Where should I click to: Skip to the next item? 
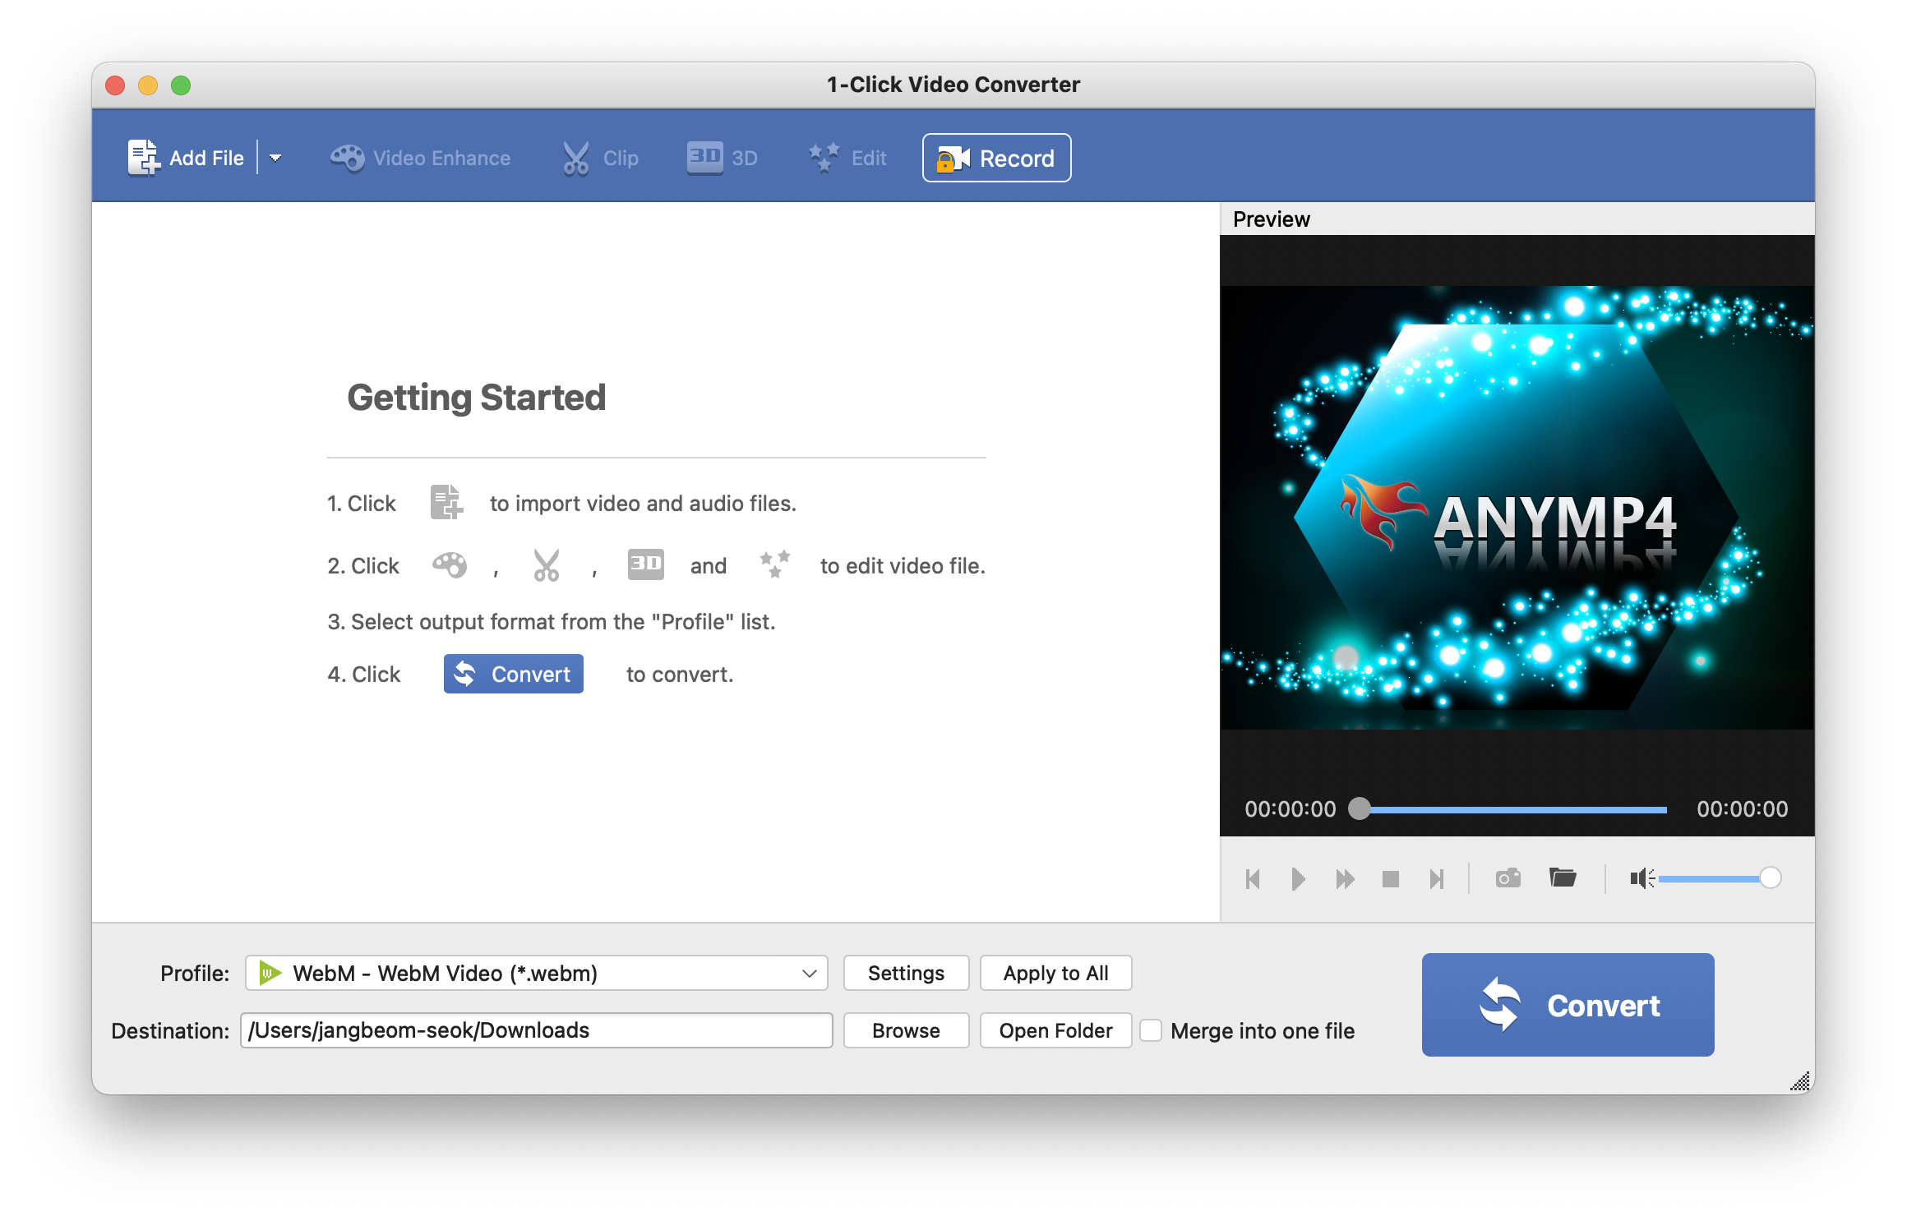[x=1436, y=879]
